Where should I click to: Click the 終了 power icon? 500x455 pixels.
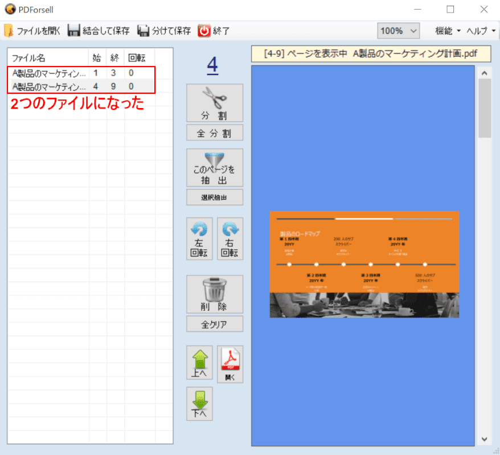[204, 31]
